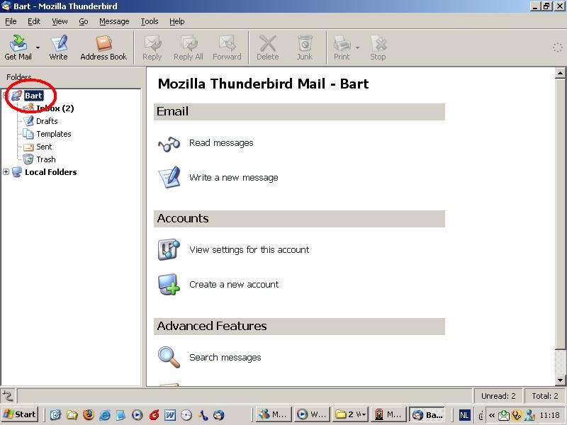Screen dimensions: 567x425
Task: Click the Drafts folder icon
Action: 28,120
